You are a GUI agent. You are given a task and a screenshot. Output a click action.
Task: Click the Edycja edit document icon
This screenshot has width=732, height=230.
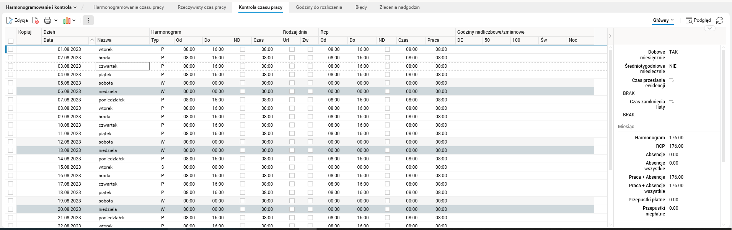(10, 20)
